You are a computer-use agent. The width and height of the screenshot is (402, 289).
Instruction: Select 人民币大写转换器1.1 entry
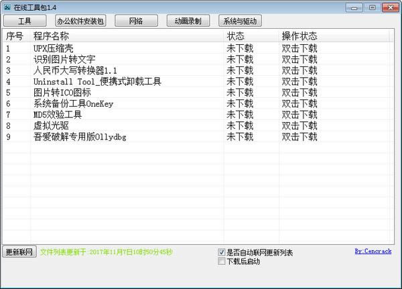(x=196, y=70)
